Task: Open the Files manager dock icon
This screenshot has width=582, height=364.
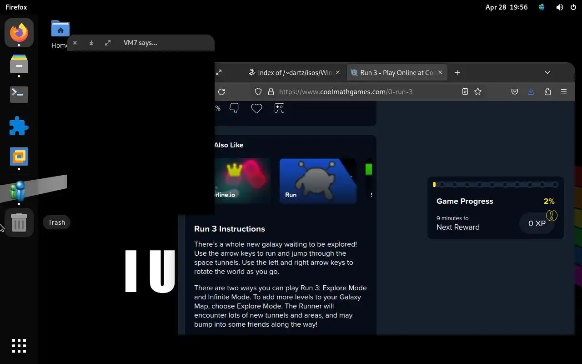Action: [x=19, y=64]
